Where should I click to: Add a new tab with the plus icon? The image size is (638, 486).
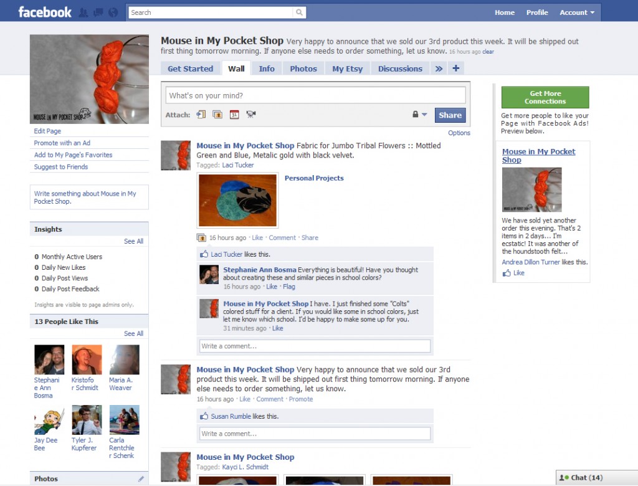455,69
